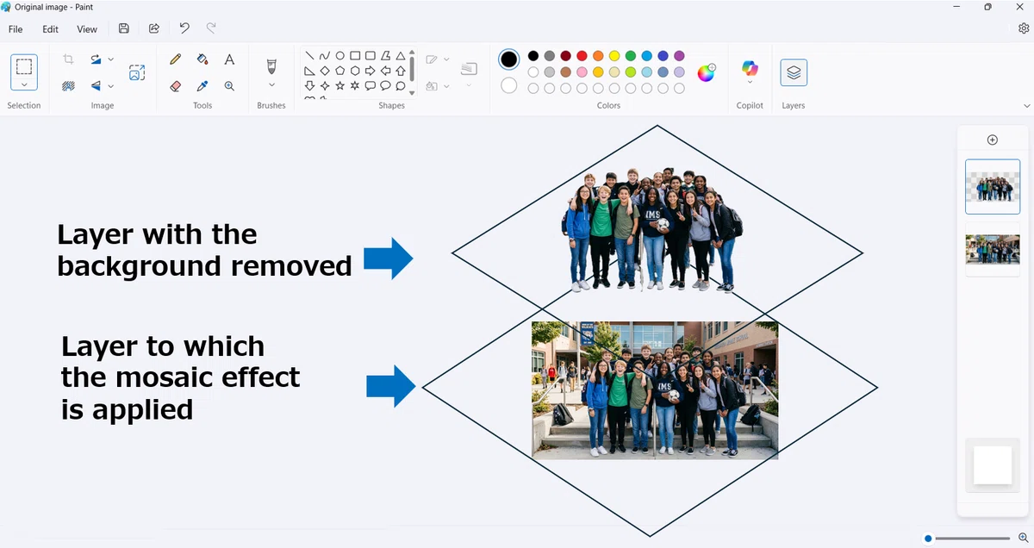Open the File menu
The image size is (1034, 548).
(16, 28)
